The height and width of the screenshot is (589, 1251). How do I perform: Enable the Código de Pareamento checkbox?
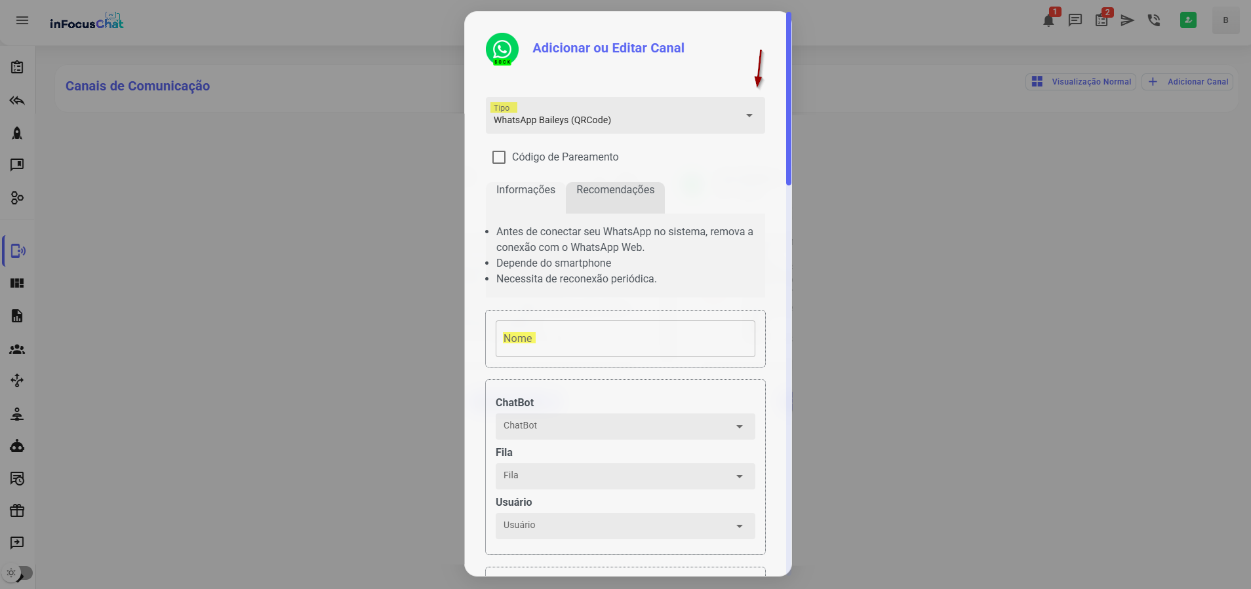click(499, 157)
